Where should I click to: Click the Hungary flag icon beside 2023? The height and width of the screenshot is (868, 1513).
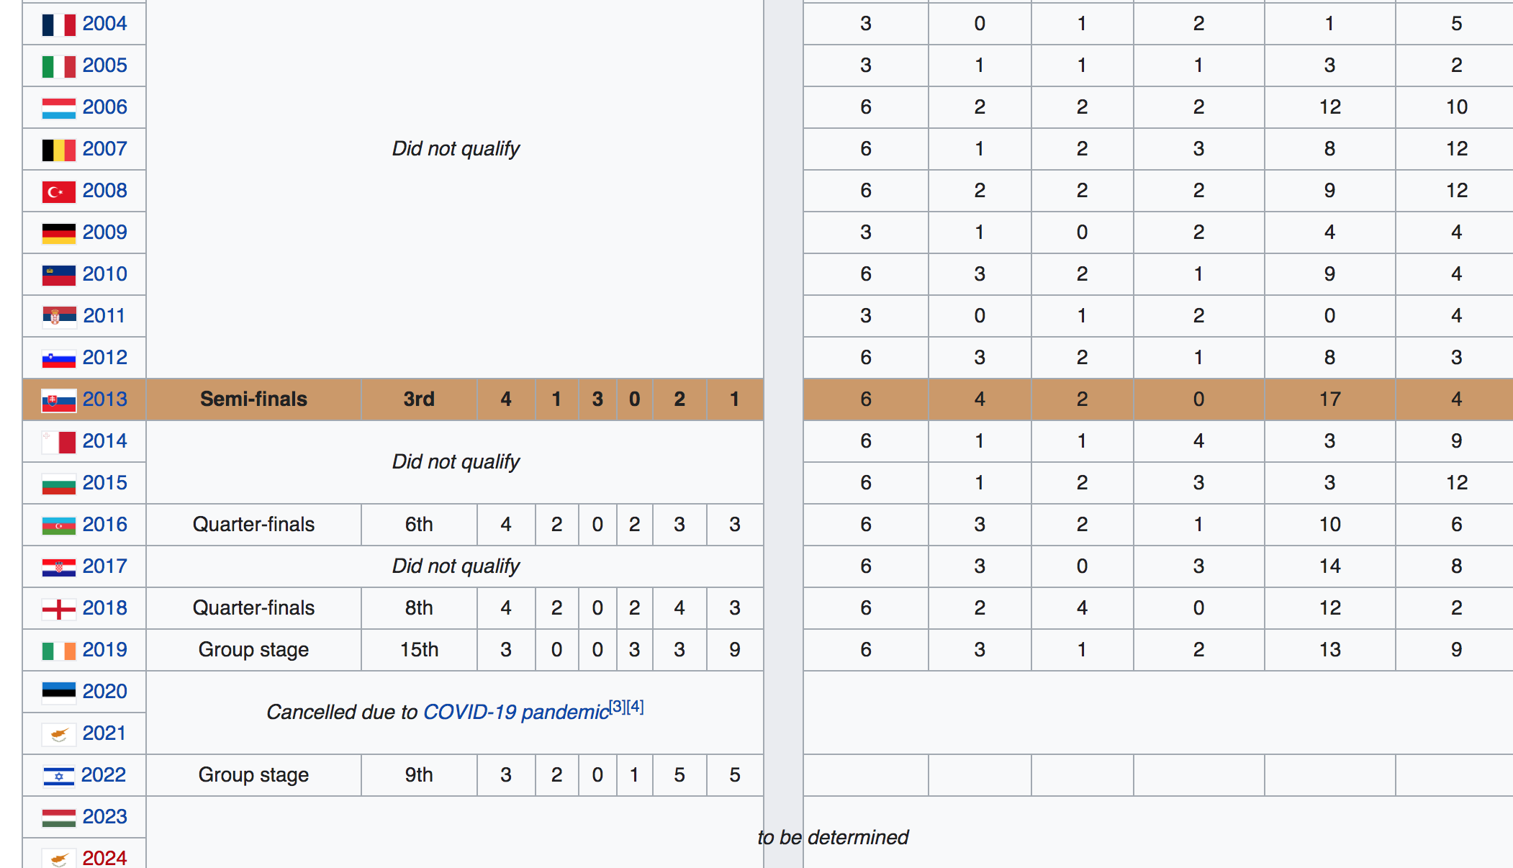[58, 818]
